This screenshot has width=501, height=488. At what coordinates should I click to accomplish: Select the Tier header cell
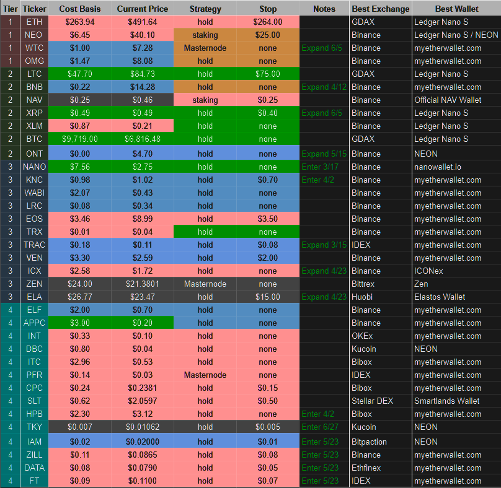point(10,9)
